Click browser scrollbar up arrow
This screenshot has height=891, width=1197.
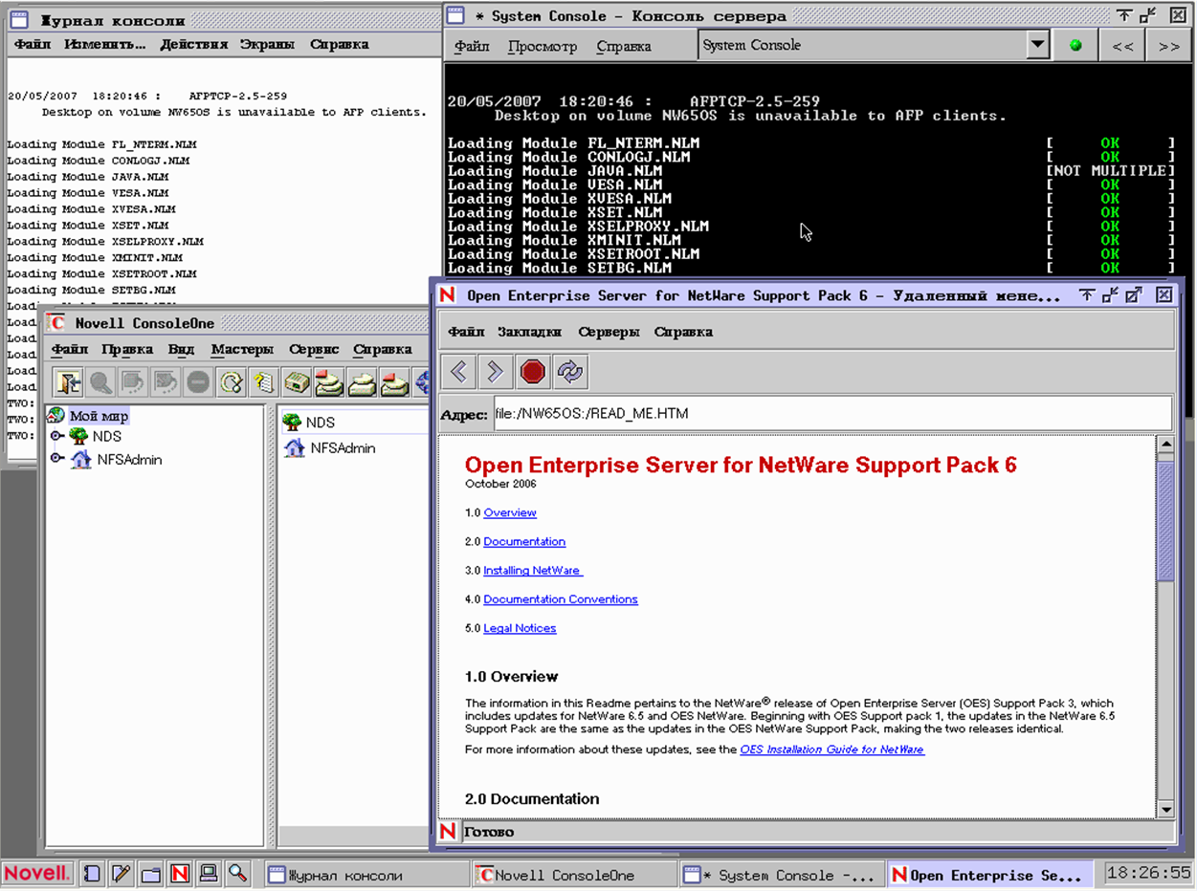(x=1165, y=445)
